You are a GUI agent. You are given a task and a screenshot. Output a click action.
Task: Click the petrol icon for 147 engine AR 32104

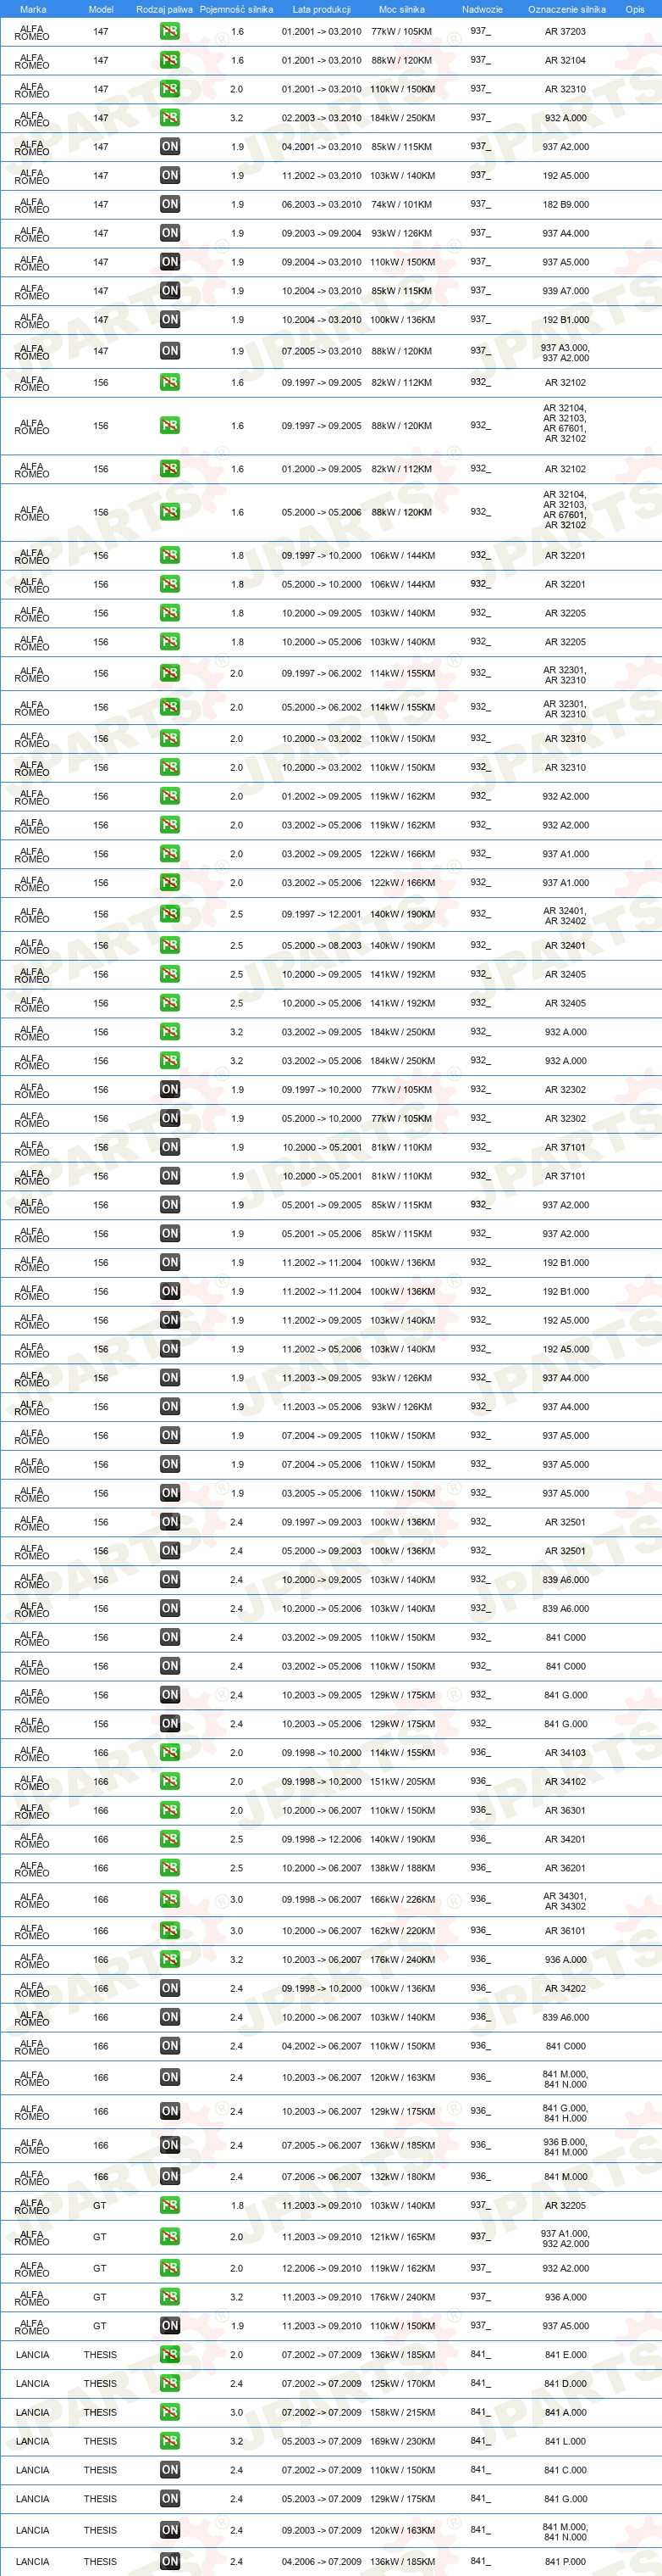point(170,61)
